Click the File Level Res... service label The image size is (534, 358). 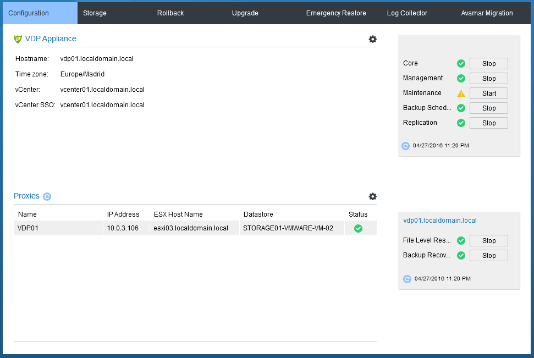pyautogui.click(x=427, y=240)
